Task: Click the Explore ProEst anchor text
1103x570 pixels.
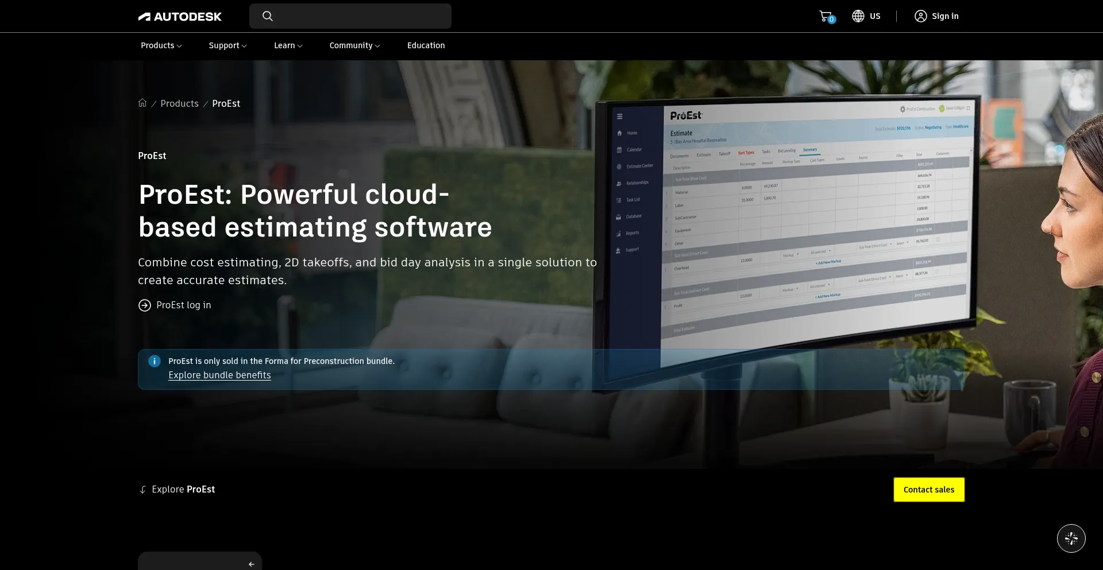Action: point(183,489)
